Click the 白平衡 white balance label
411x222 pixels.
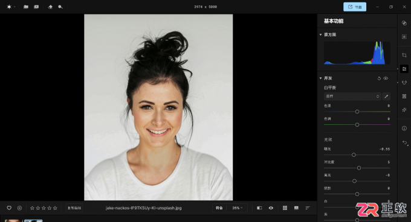click(330, 87)
